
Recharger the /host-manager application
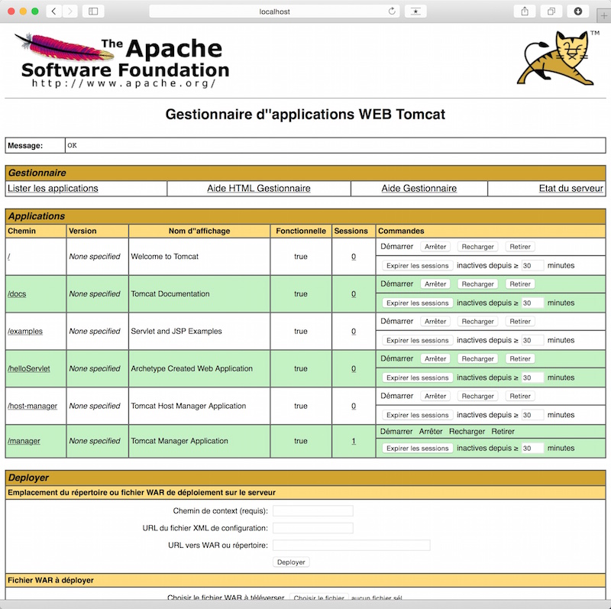click(x=477, y=397)
